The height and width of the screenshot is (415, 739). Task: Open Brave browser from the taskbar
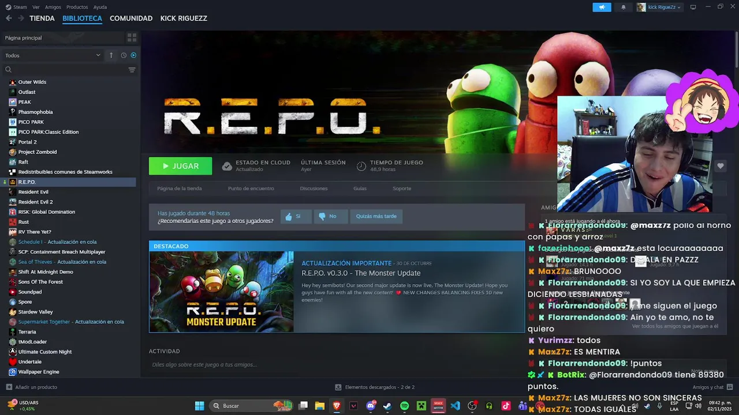[x=337, y=406]
